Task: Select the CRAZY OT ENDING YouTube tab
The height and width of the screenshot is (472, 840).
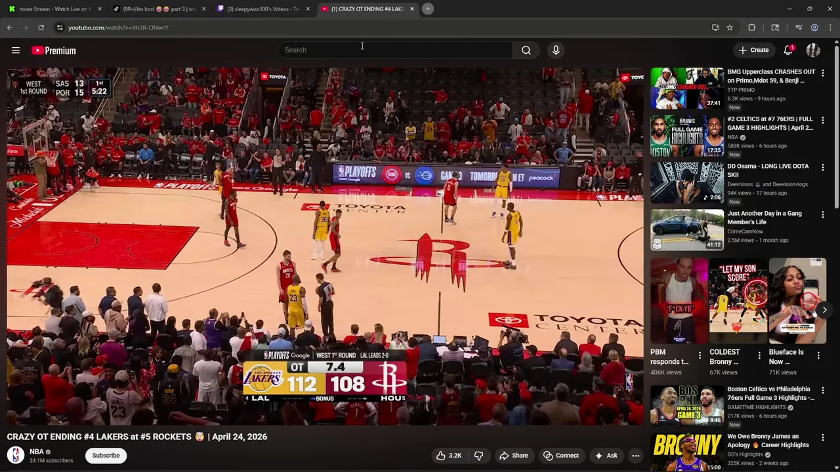Action: point(367,9)
